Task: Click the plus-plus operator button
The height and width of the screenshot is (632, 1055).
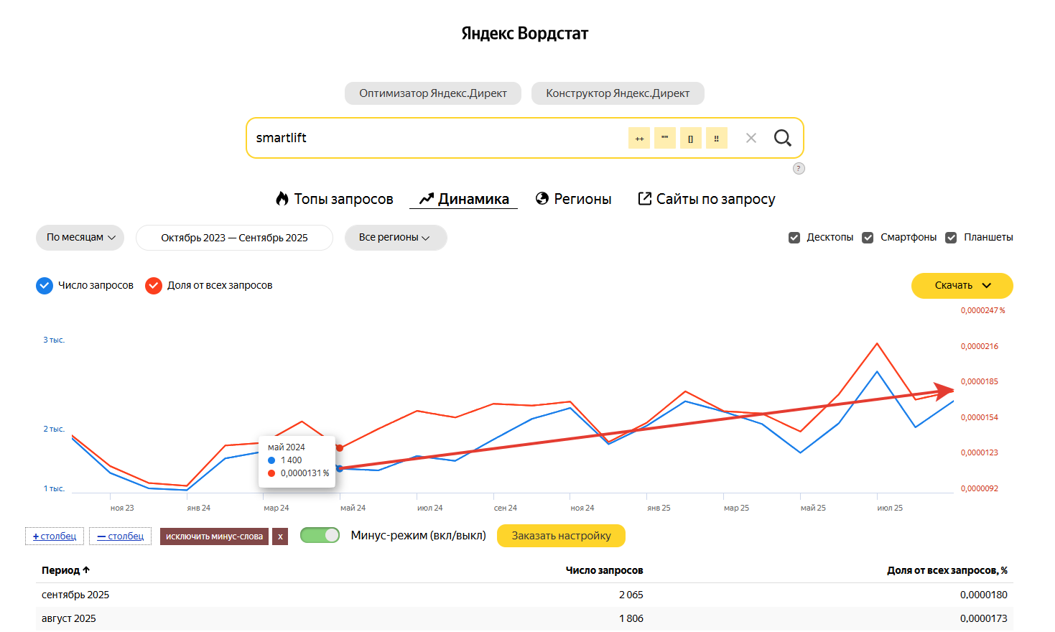Action: (638, 138)
